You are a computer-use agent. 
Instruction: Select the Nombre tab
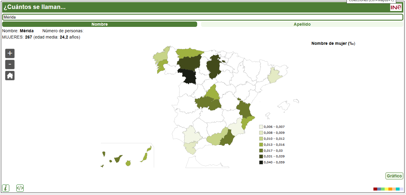pyautogui.click(x=99, y=24)
